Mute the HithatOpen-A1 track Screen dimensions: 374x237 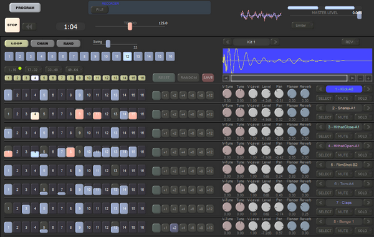click(x=343, y=155)
